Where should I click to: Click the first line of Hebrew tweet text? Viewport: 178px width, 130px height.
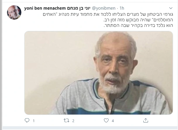pos(108,14)
